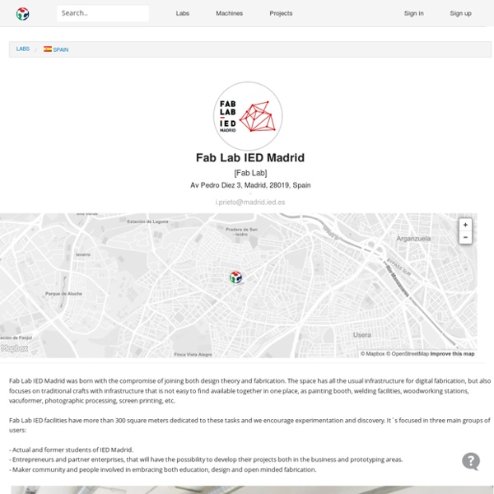Click the Mapbox logo on map
The image size is (494, 494).
click(15, 348)
